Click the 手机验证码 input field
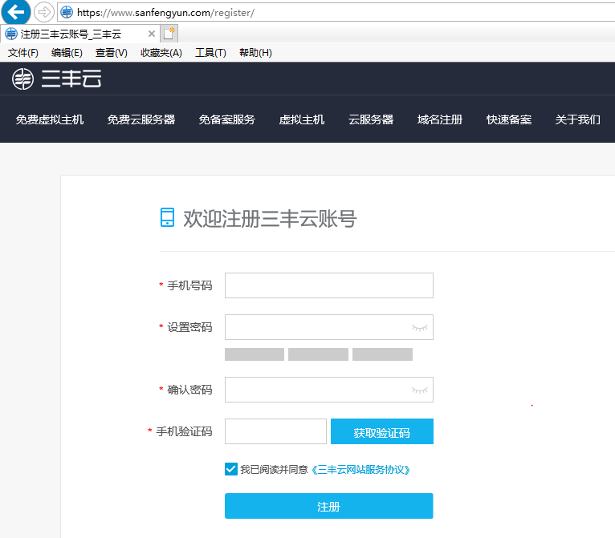Image resolution: width=615 pixels, height=538 pixels. [275, 431]
